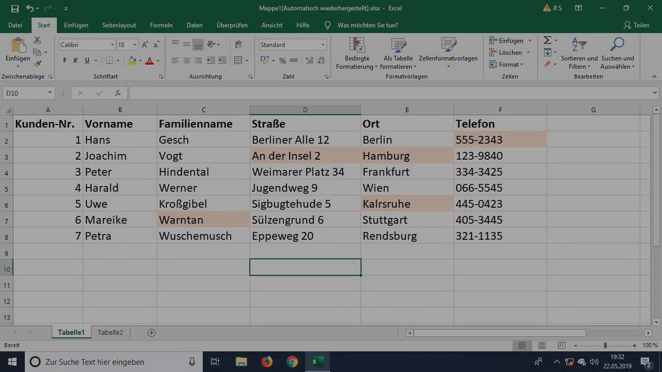Pick the red font color swatch
This screenshot has width=662, height=372.
tap(150, 61)
